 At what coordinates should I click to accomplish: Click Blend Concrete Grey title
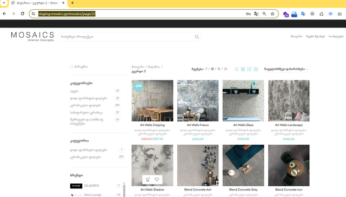(243, 189)
